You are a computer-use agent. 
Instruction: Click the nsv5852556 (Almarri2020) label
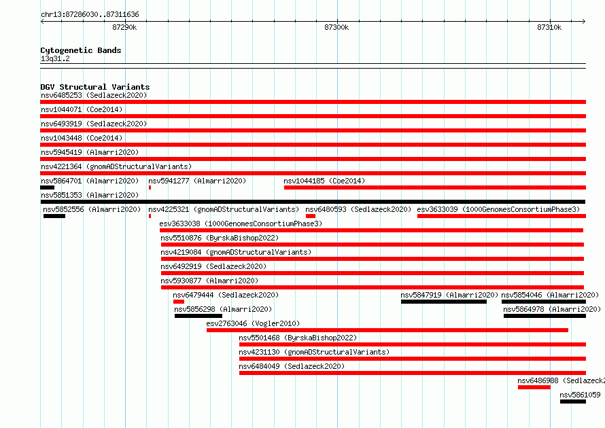92,209
